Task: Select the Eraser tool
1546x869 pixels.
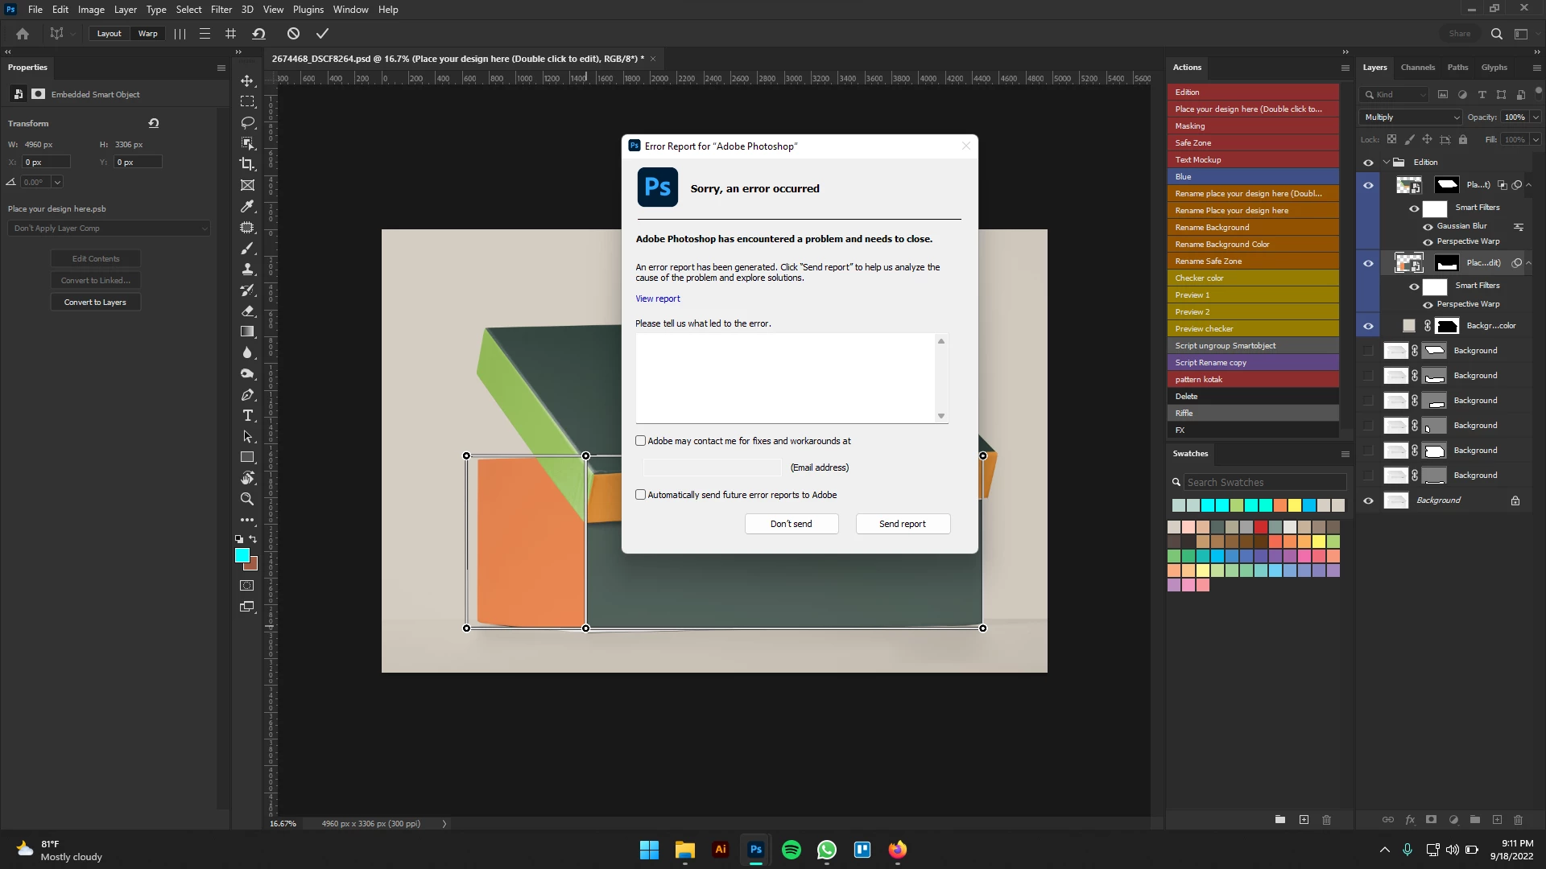Action: (247, 311)
